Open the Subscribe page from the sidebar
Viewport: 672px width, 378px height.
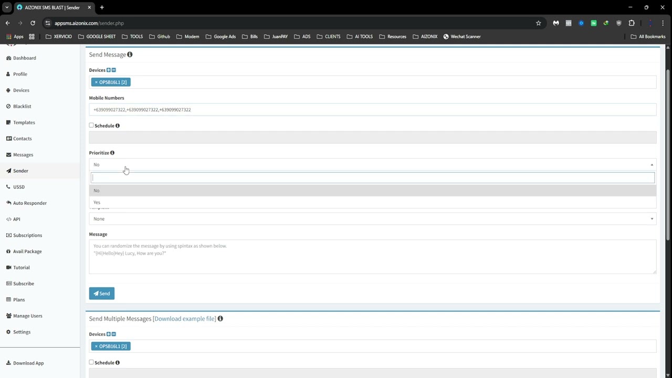[20, 283]
